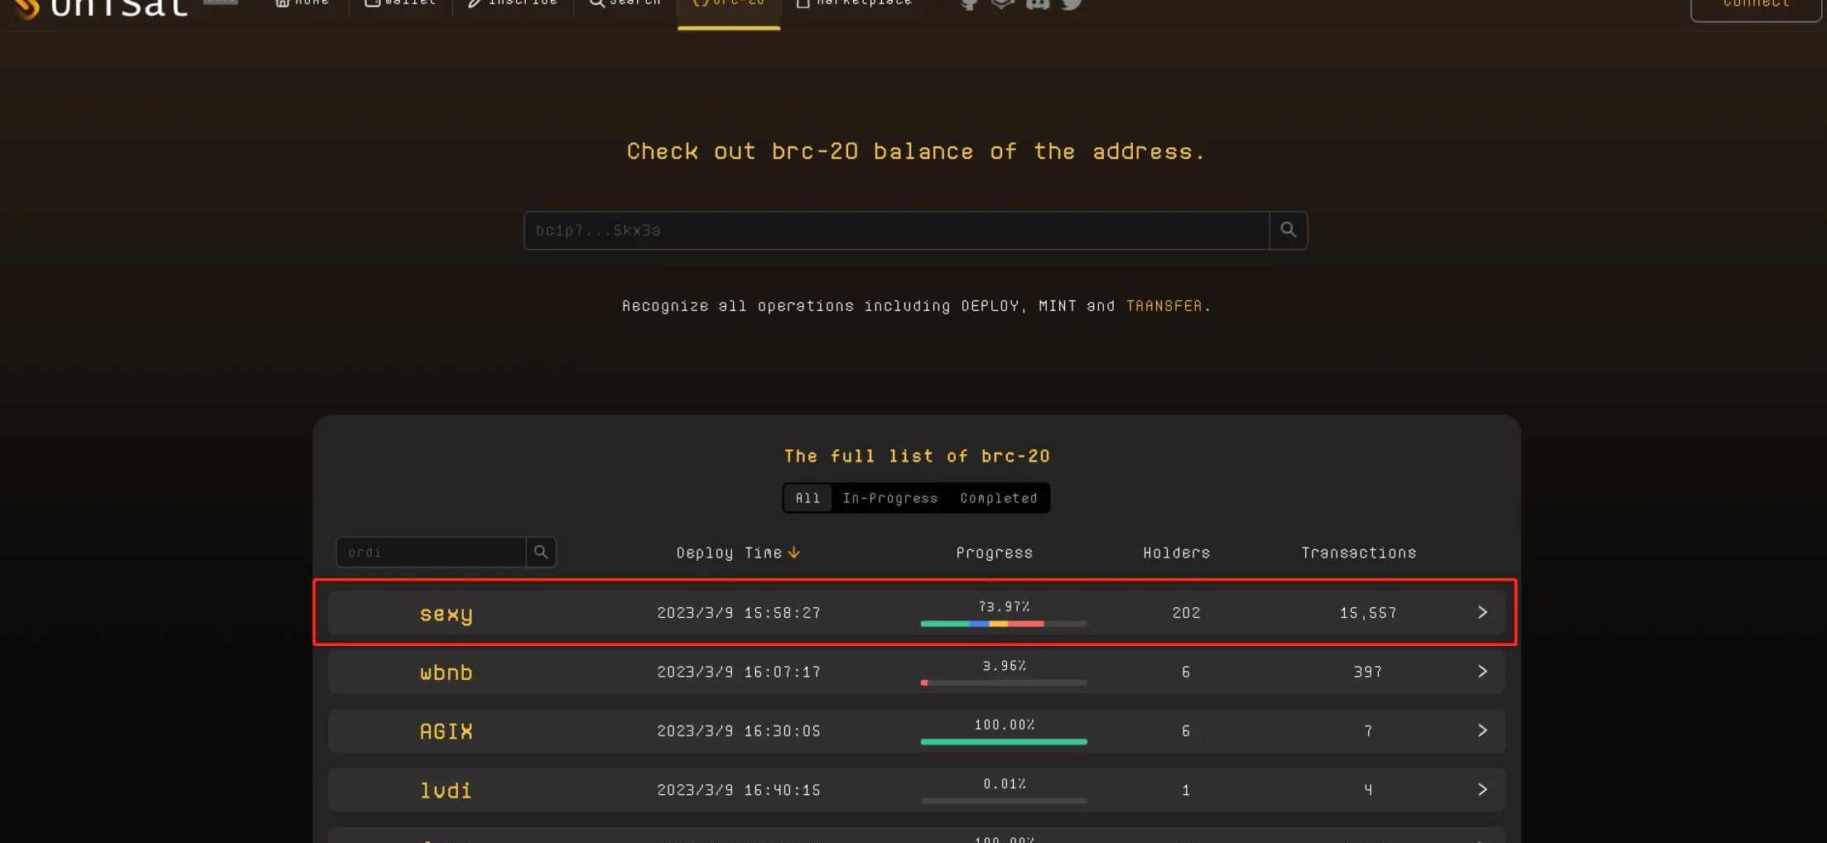Switch filter to Completed
The image size is (1827, 843).
(998, 498)
